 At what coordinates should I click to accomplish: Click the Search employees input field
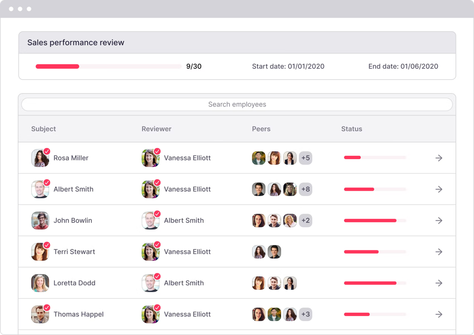(237, 105)
